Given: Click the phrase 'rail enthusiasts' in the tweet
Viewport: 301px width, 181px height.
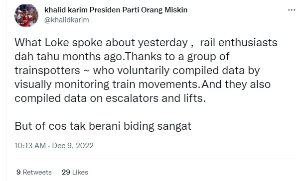Looking at the screenshot, I should click(239, 43).
